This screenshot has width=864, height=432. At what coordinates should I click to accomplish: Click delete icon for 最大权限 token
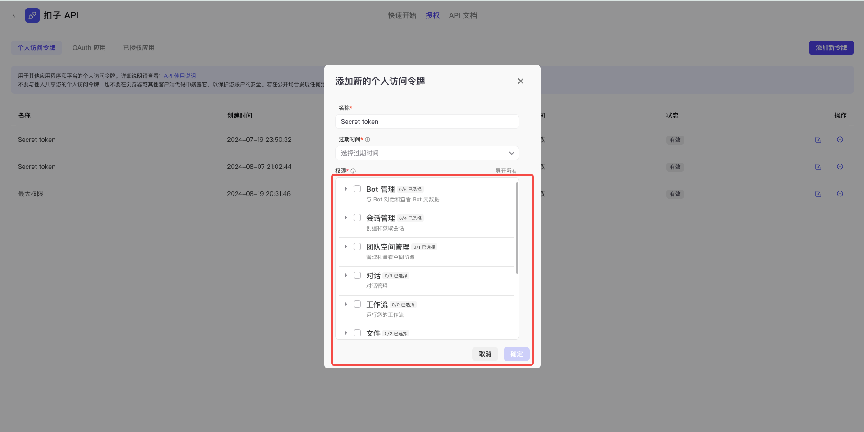pyautogui.click(x=840, y=194)
